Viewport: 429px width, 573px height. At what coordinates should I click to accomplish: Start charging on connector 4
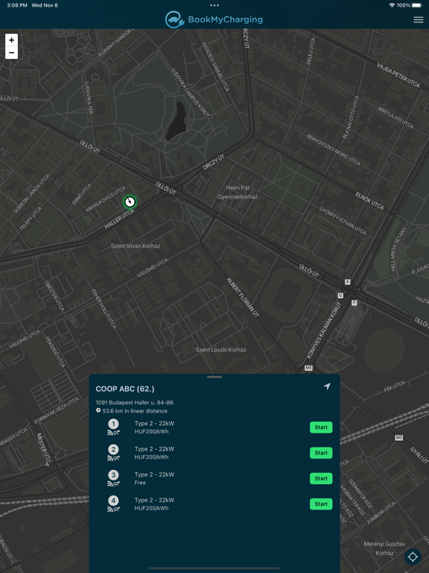[x=321, y=504]
